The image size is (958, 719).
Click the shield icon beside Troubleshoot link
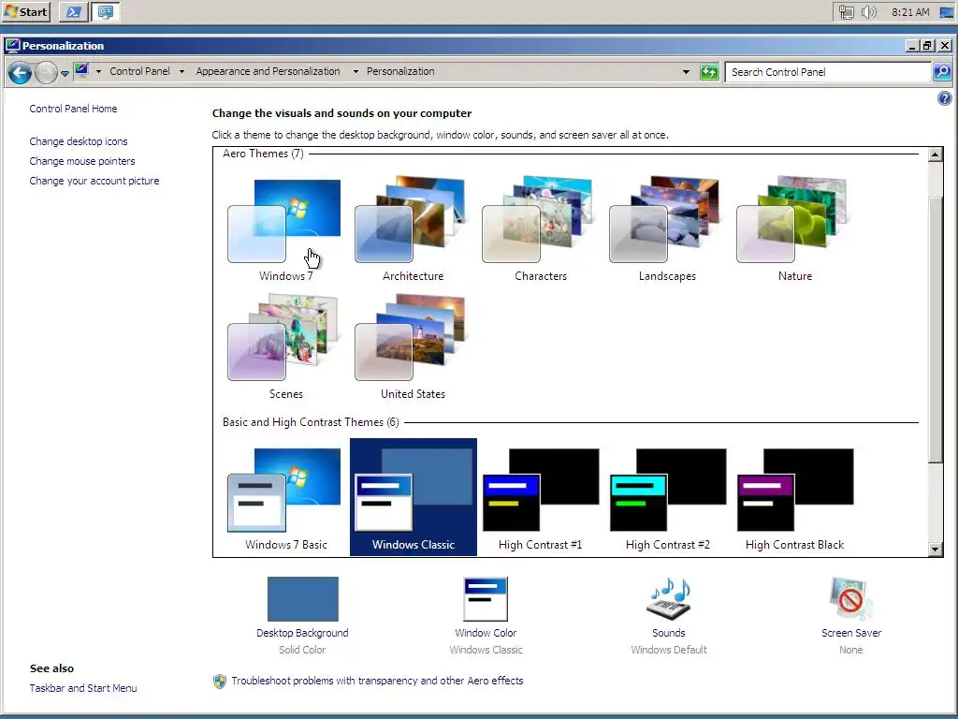tap(220, 682)
